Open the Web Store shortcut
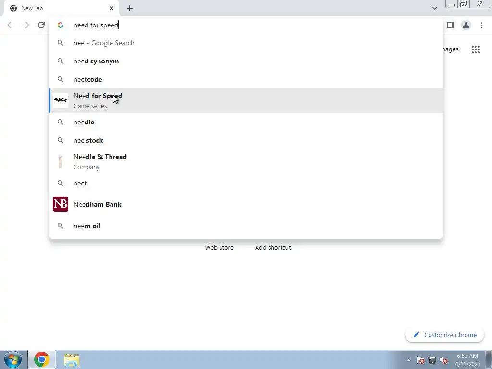Viewport: 492px width, 369px height. point(219,247)
